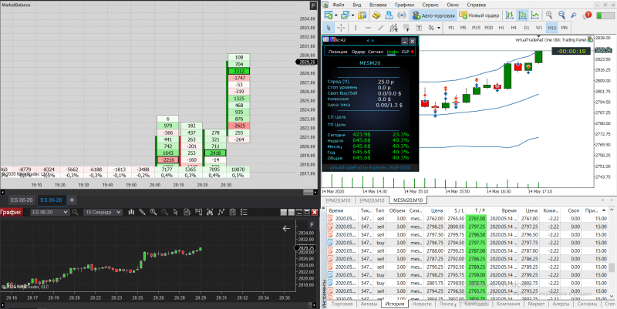Image resolution: width=617 pixels, height=309 pixels.
Task: Select the Fibonacci retracement tool
Action: point(406,28)
